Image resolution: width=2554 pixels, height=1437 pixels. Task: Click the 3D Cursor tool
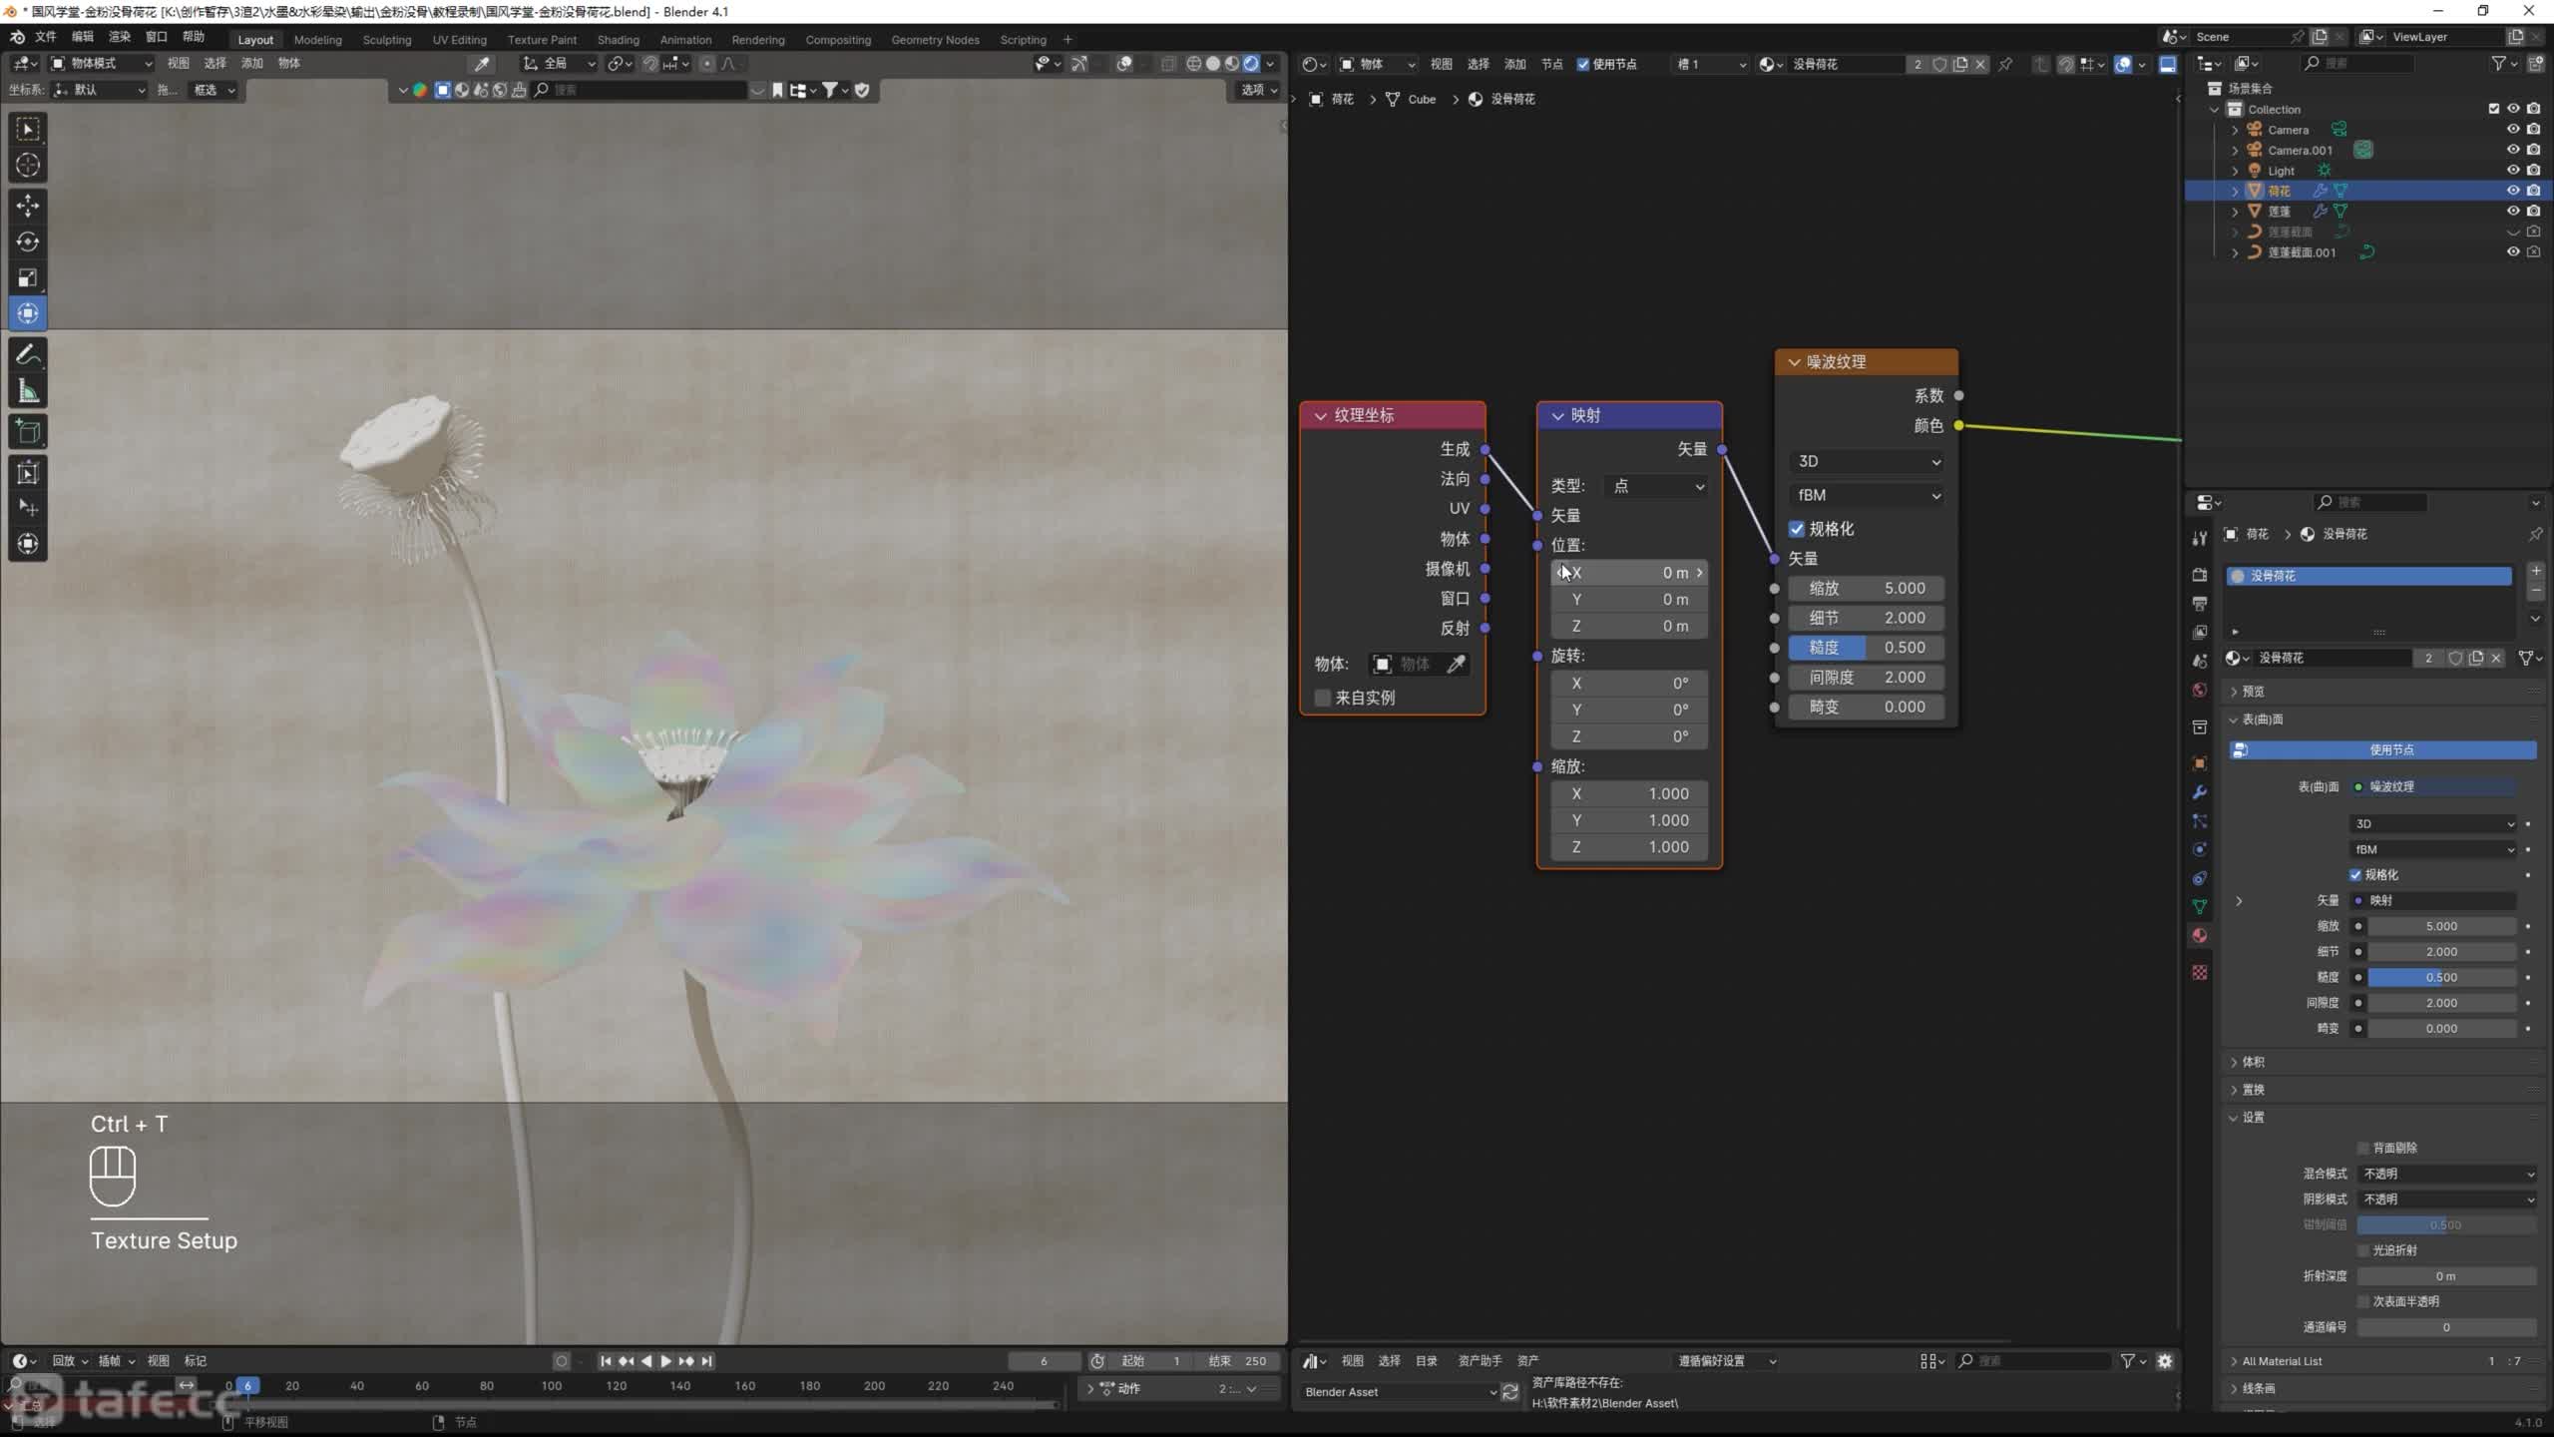pyautogui.click(x=28, y=165)
